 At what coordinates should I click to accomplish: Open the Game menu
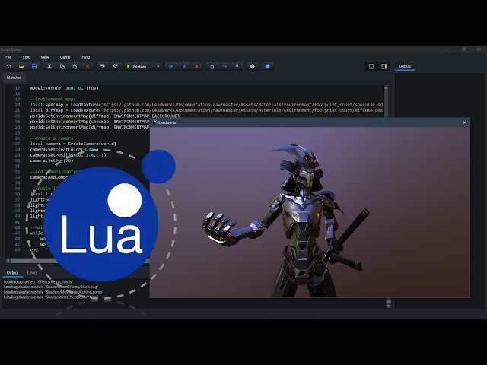pos(65,57)
